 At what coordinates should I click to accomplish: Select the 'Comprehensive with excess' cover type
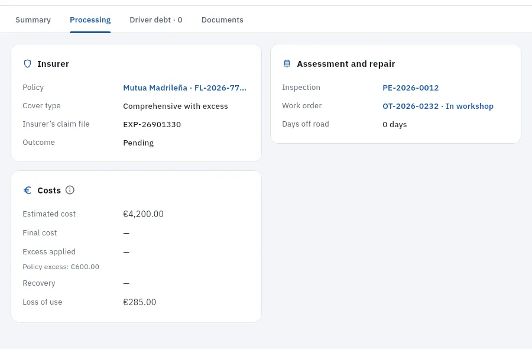click(x=176, y=106)
